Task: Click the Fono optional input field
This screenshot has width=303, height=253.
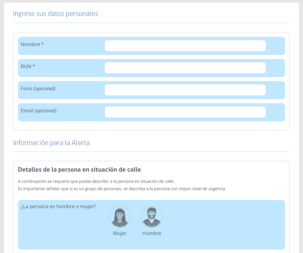Action: [x=185, y=90]
